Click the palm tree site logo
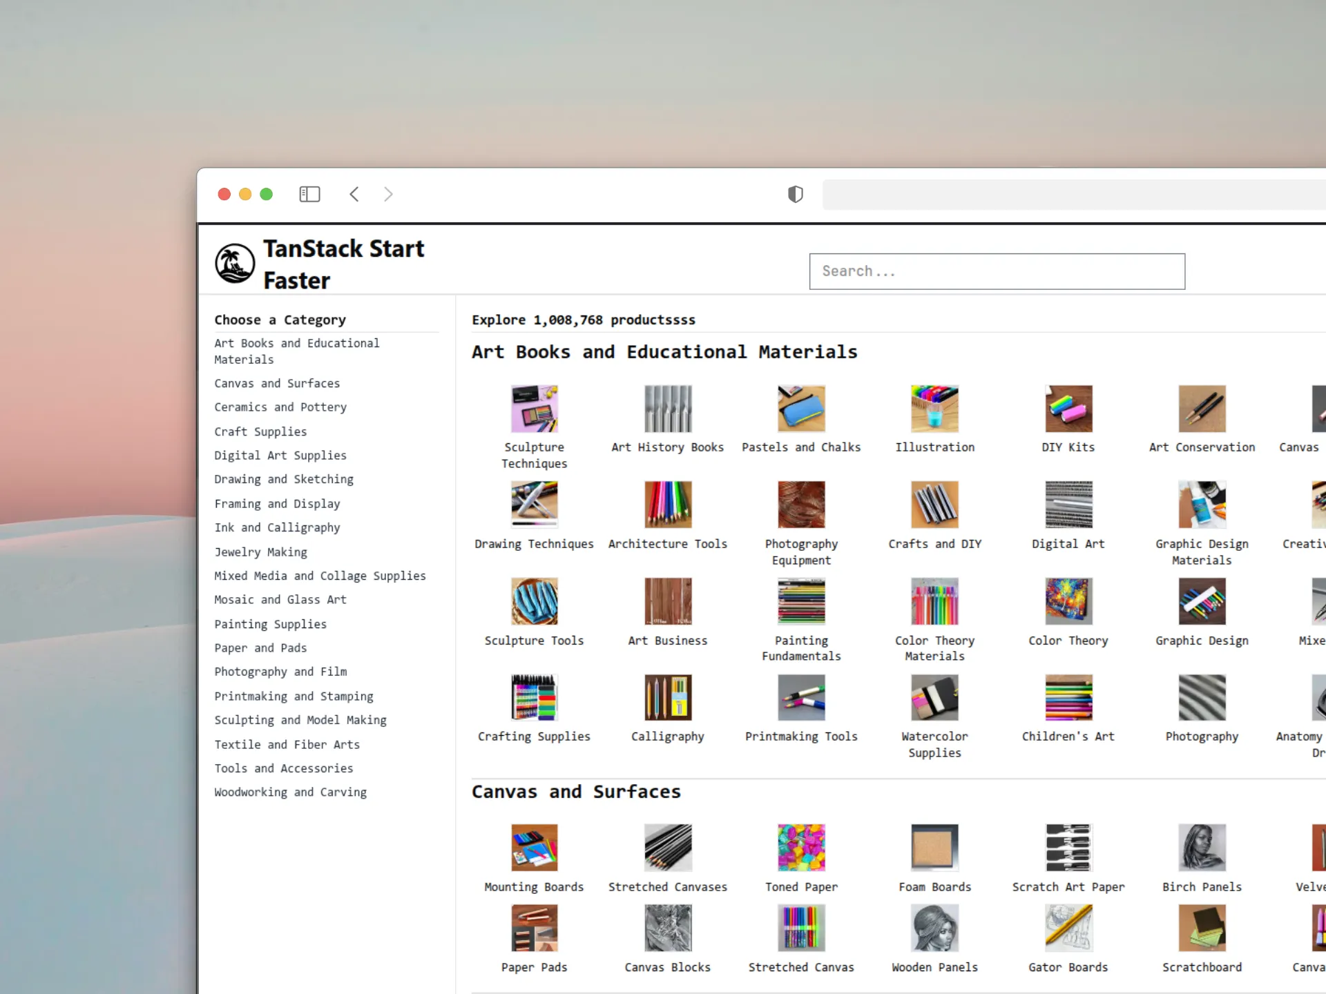Screen dimensions: 1326x994 coord(235,264)
